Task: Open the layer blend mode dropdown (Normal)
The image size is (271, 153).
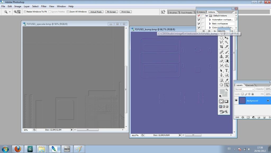Action: pyautogui.click(x=245, y=89)
